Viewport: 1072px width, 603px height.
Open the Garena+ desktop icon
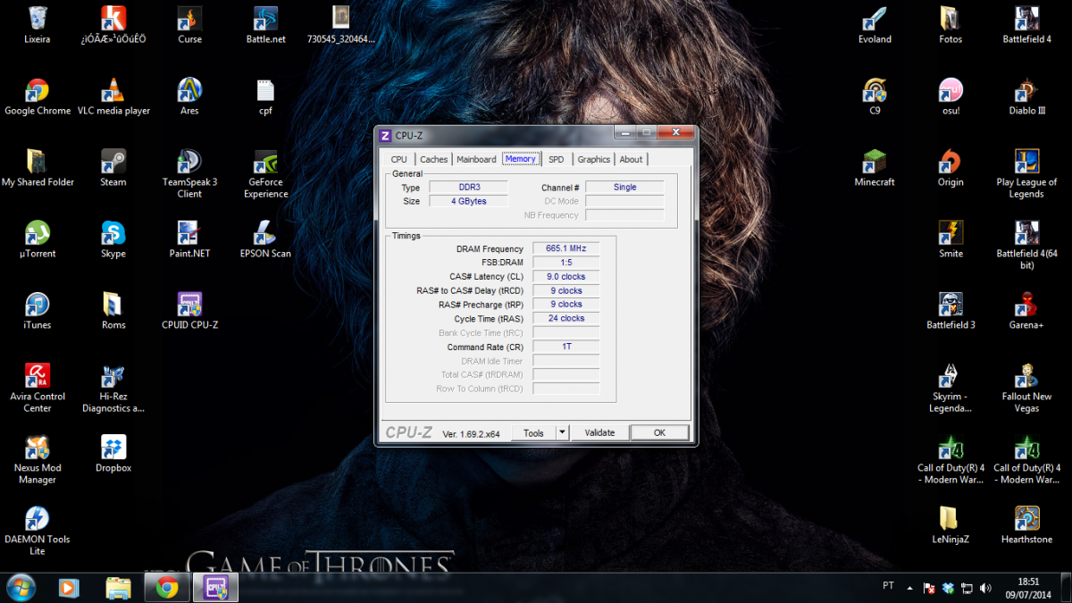click(x=1026, y=311)
